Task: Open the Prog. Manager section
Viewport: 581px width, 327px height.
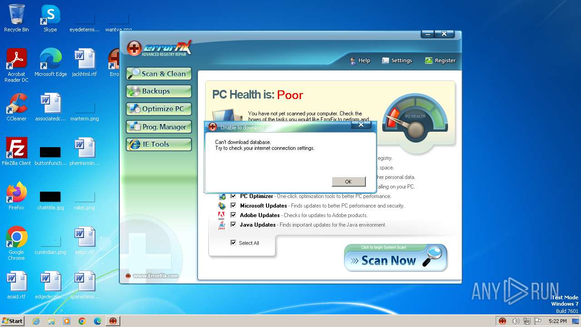Action: coord(159,127)
